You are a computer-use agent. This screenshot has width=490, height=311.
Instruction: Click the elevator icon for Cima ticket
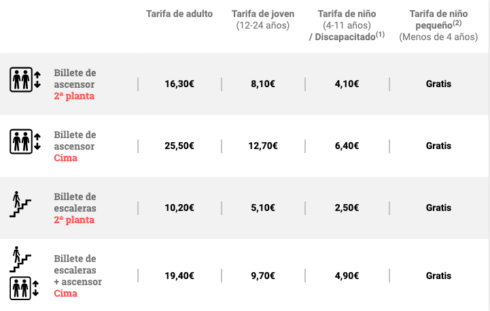(26, 142)
